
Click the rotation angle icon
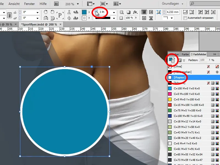coord(15,12)
